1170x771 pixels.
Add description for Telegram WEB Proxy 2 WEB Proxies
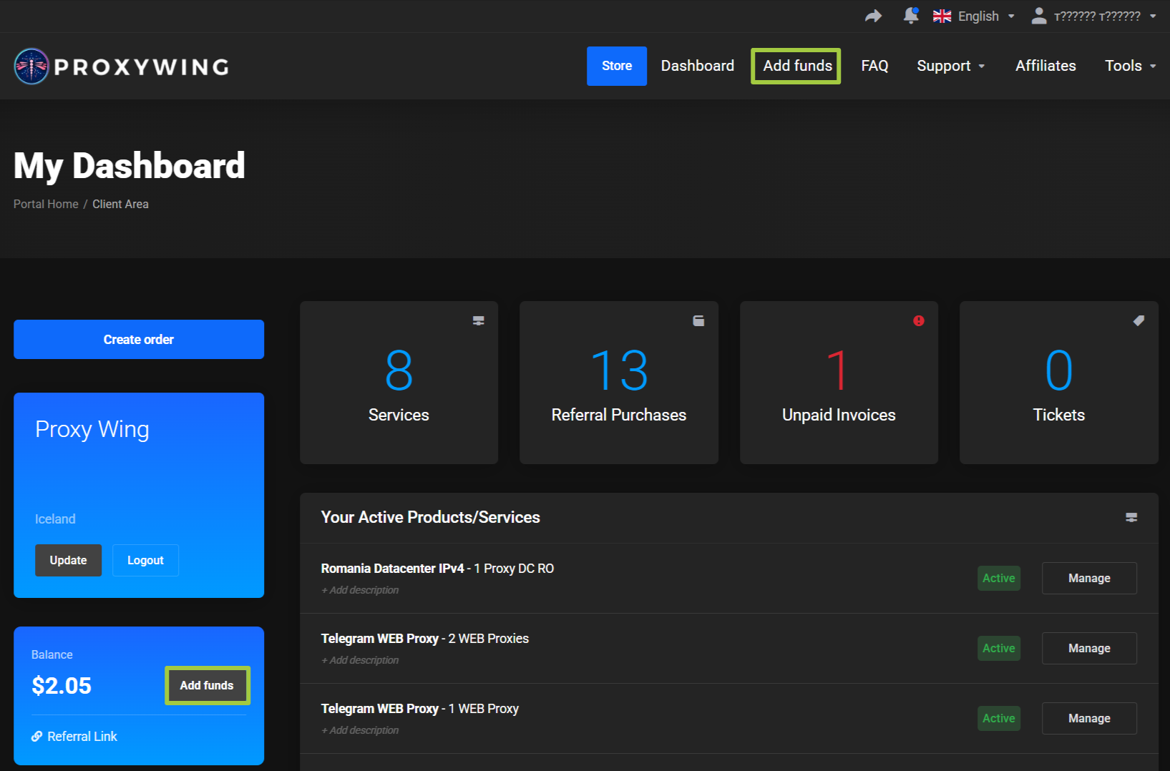point(360,660)
